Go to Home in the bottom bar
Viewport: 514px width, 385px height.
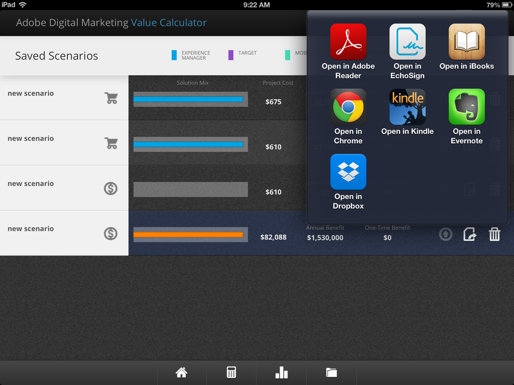pos(181,372)
